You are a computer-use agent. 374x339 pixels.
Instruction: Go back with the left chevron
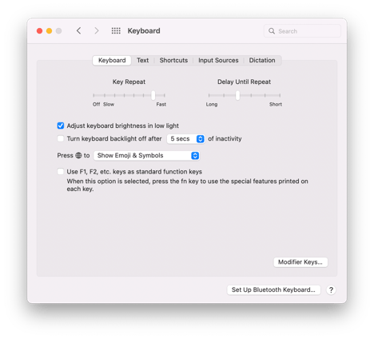pos(78,31)
